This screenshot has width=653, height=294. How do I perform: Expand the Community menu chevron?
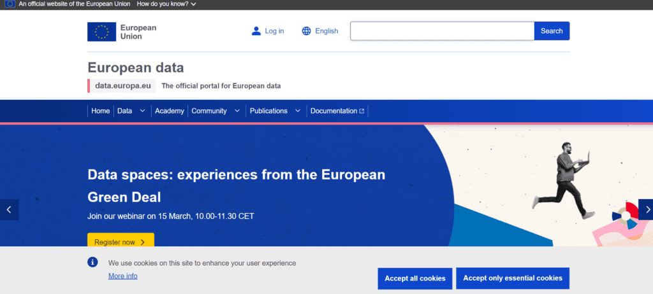[x=237, y=111]
